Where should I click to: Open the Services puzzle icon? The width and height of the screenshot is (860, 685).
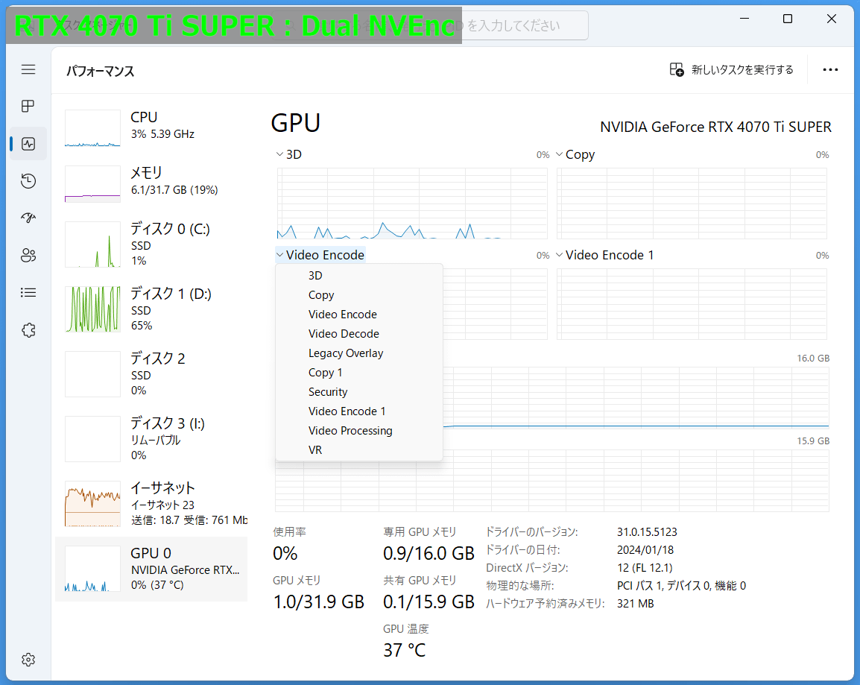pos(28,330)
